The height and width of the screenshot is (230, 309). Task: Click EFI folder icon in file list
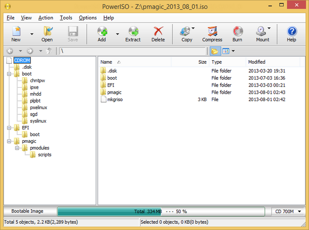(103, 85)
